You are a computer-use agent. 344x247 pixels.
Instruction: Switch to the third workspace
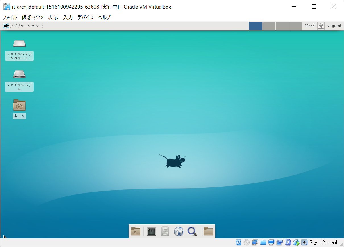click(282, 26)
